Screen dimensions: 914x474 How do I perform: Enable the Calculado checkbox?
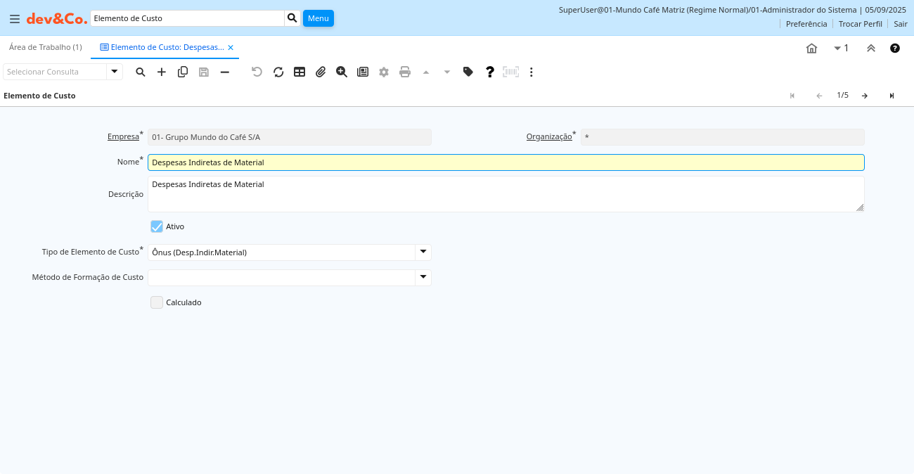coord(157,302)
